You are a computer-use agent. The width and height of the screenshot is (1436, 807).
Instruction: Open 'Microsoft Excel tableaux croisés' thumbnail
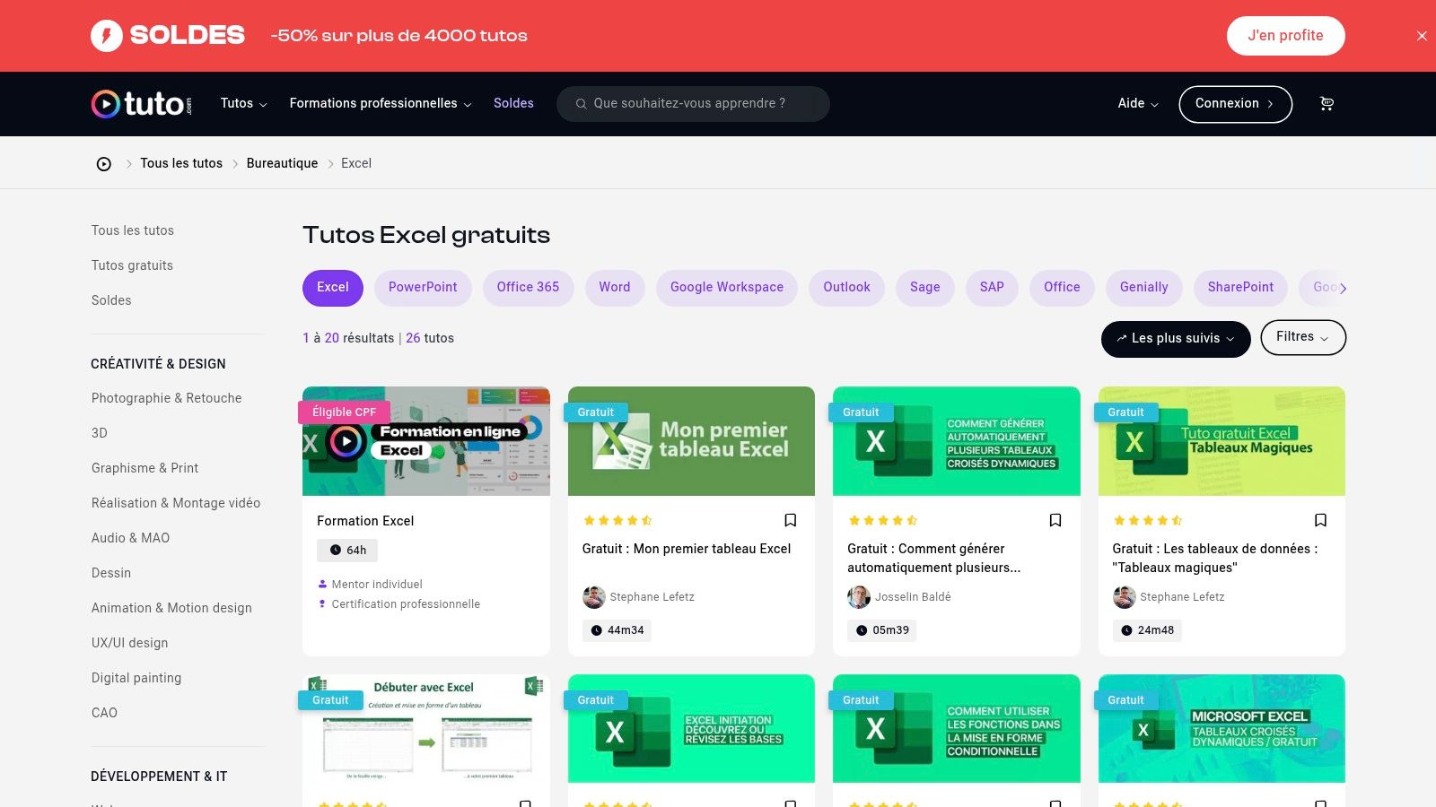1221,729
